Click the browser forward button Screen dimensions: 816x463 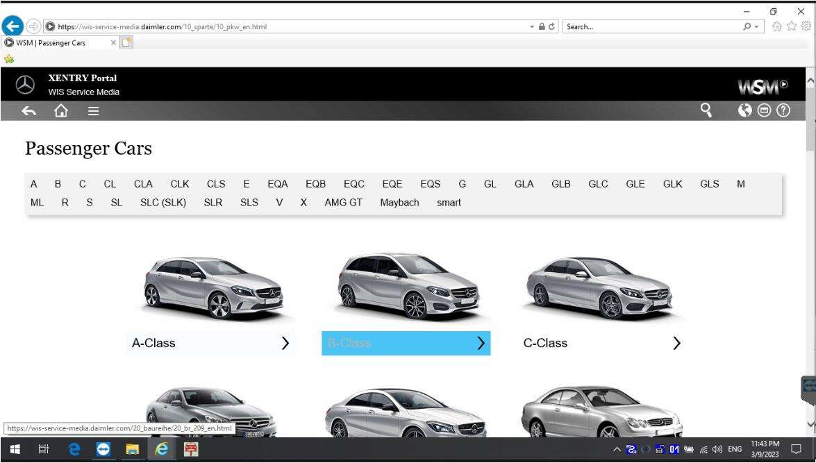coord(33,26)
